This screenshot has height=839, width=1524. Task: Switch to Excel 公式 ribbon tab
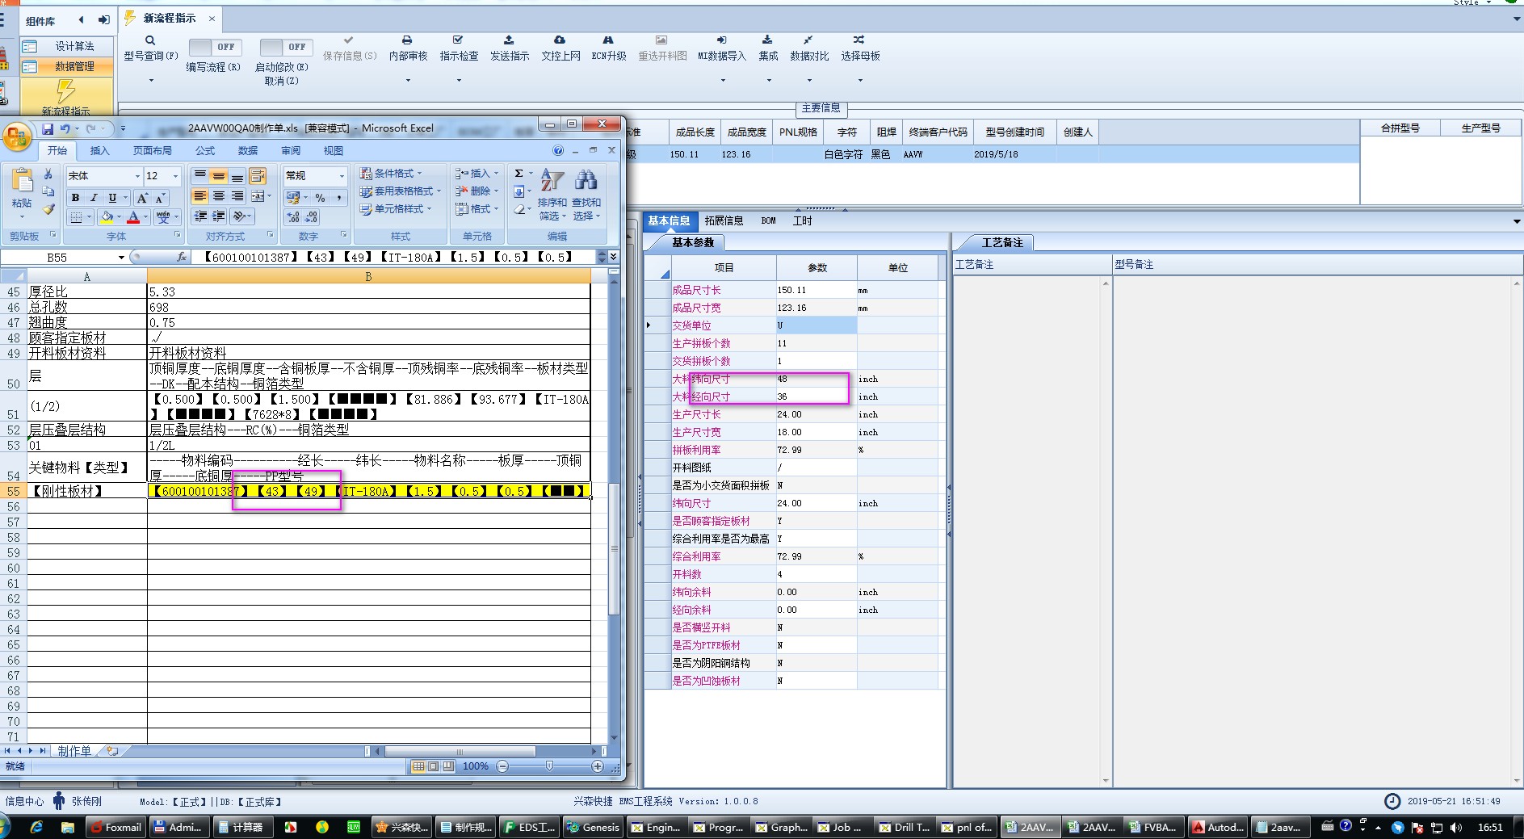pyautogui.click(x=205, y=151)
